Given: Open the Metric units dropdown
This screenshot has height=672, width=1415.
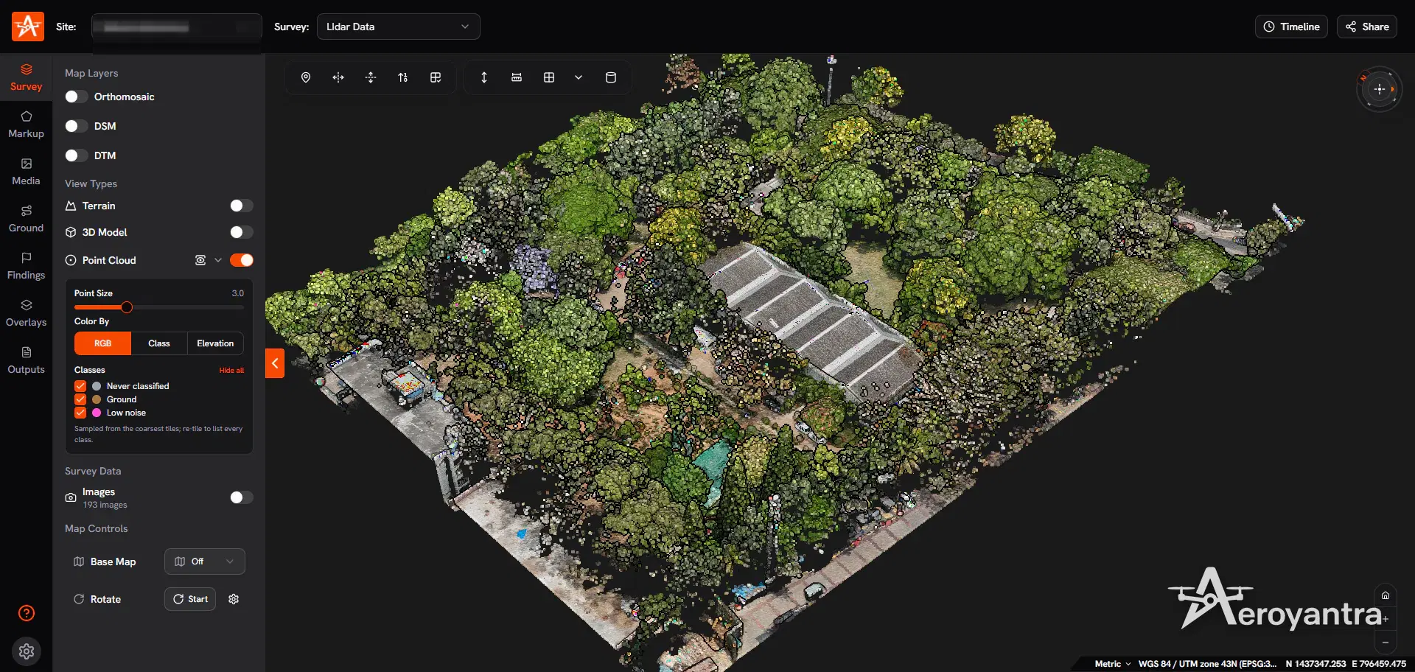Looking at the screenshot, I should click(1113, 664).
